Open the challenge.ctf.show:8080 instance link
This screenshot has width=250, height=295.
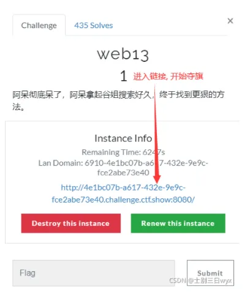[123, 193]
